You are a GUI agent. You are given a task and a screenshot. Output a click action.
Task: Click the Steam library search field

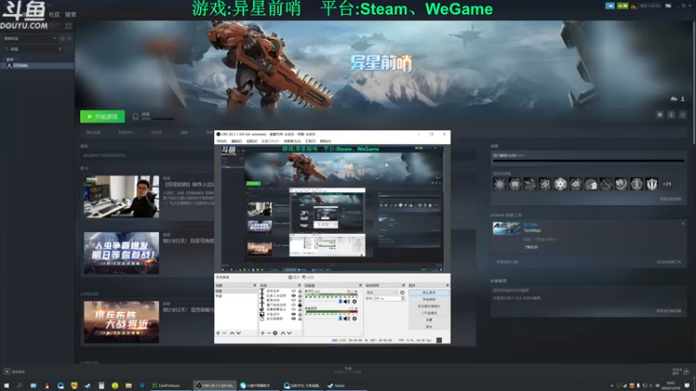pyautogui.click(x=33, y=49)
